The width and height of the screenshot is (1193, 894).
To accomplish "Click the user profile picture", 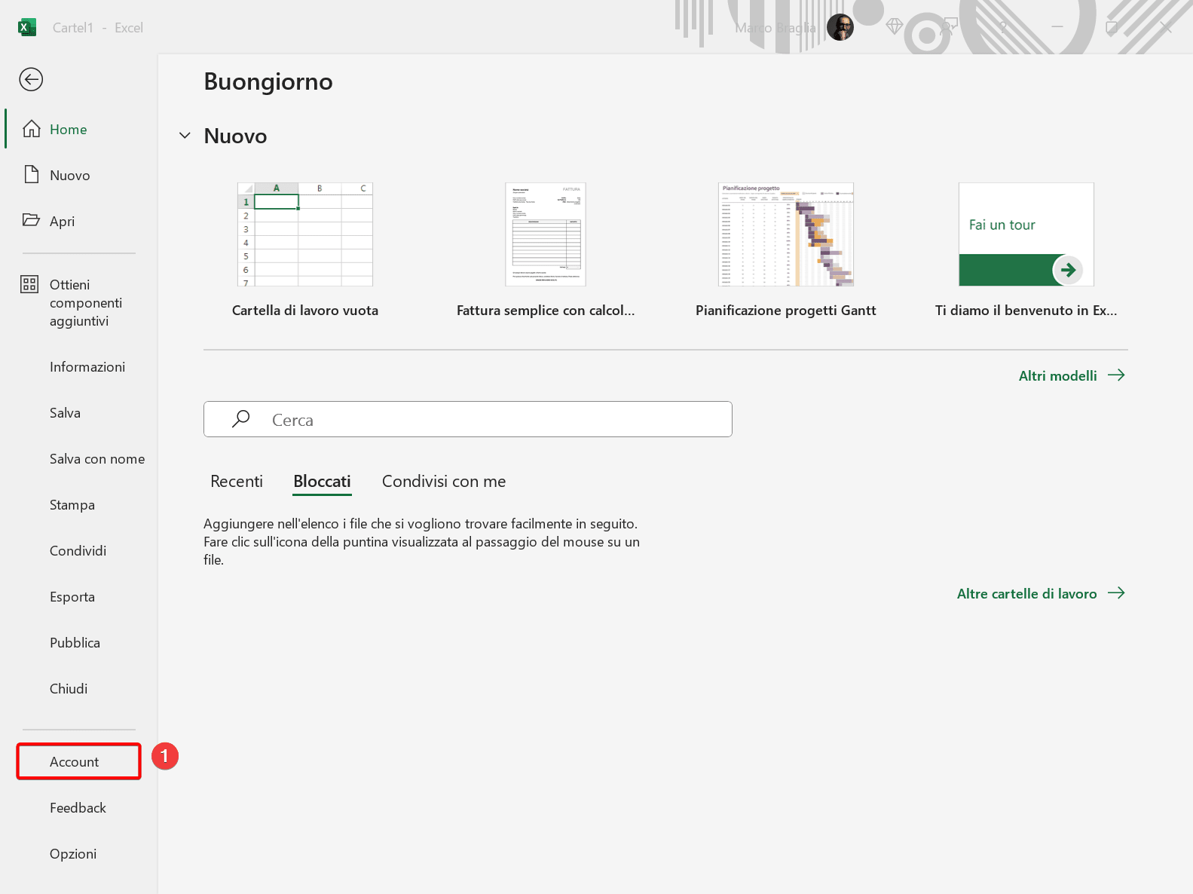I will pyautogui.click(x=840, y=28).
